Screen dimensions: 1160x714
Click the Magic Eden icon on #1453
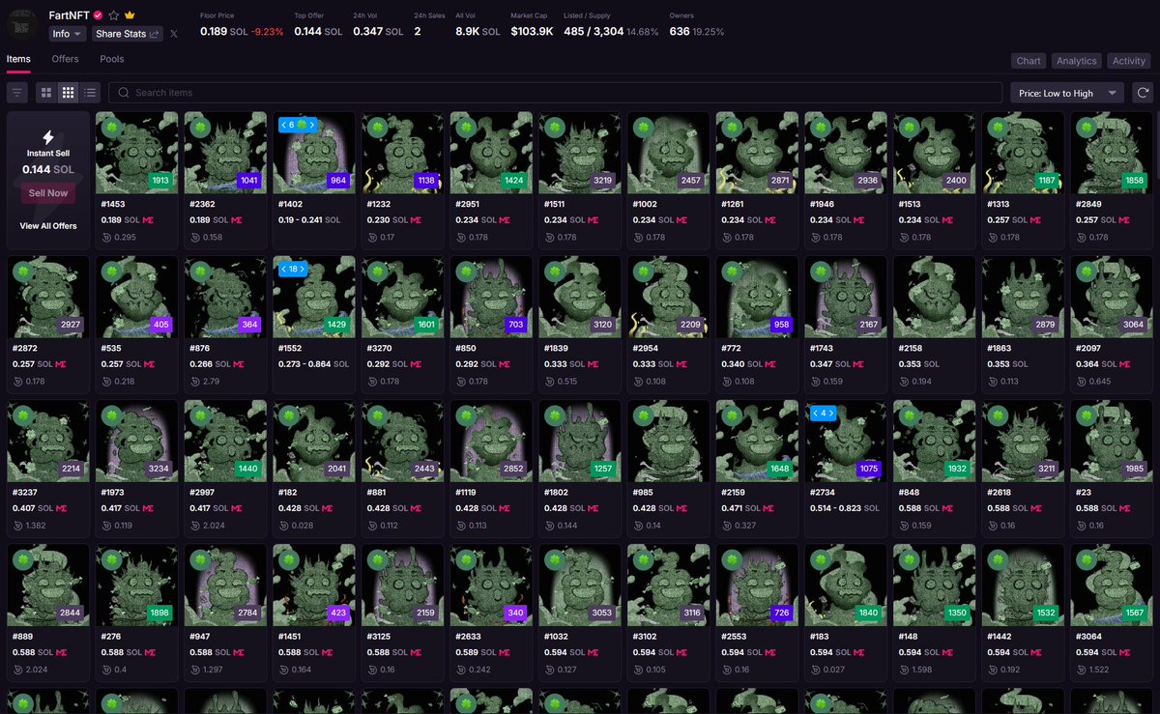click(x=147, y=220)
